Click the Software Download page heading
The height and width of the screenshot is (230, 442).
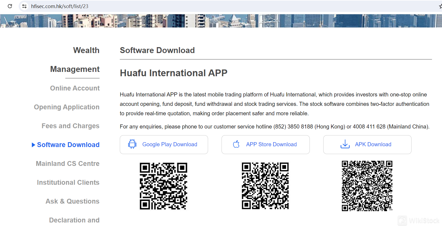157,50
